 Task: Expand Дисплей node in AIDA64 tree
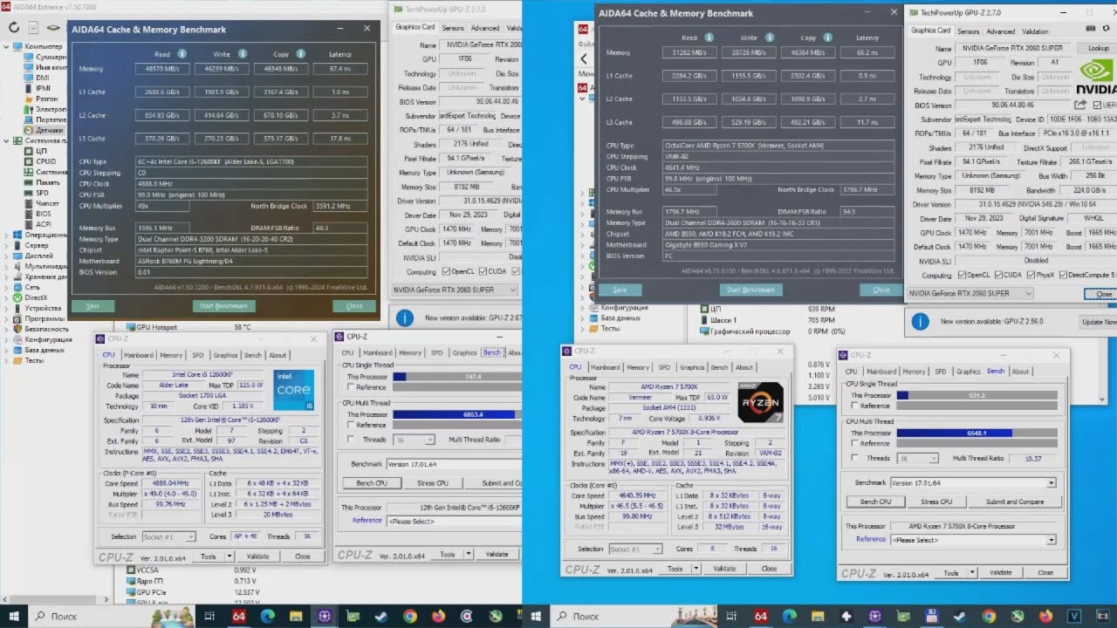[x=8, y=256]
